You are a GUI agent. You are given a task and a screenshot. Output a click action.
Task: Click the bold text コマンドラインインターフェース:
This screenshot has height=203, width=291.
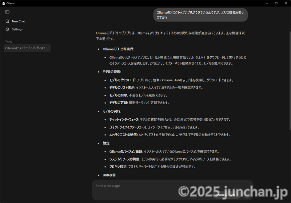click(x=128, y=127)
